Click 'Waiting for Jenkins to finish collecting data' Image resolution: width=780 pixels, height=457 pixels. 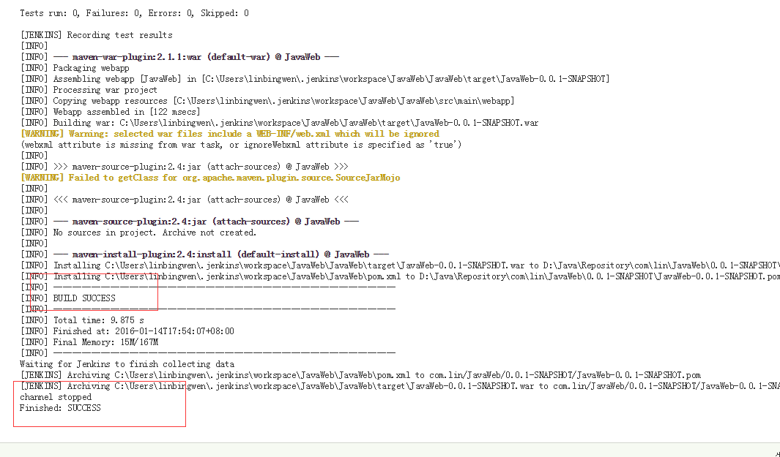[127, 364]
